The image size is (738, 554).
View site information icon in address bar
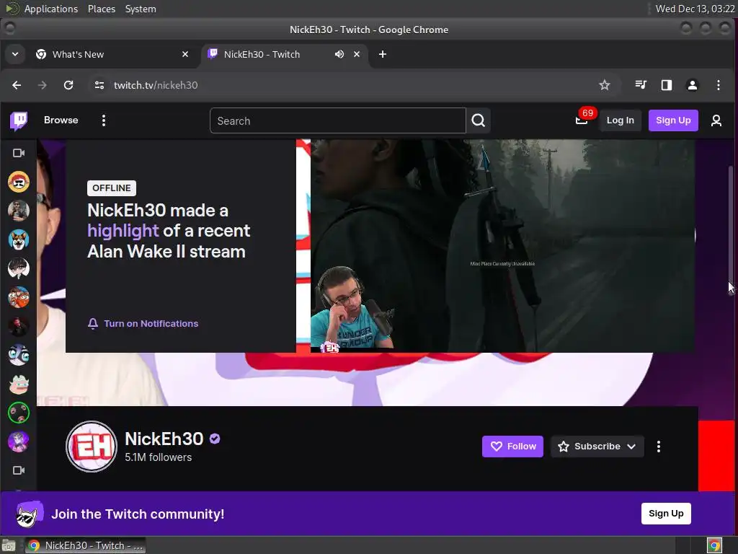pyautogui.click(x=99, y=85)
